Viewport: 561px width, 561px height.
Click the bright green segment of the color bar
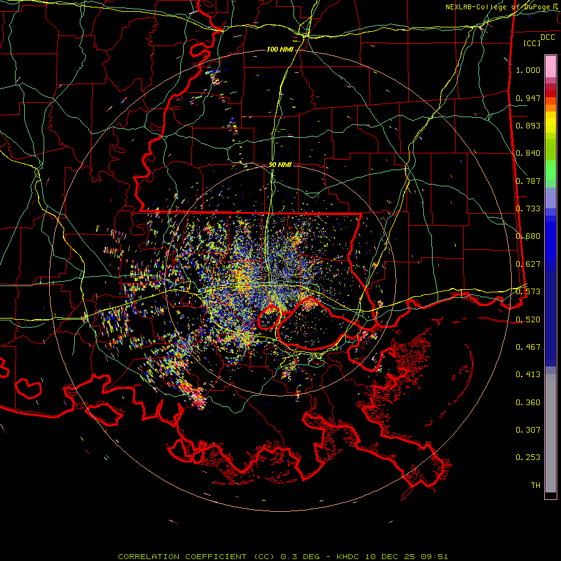[x=550, y=170]
